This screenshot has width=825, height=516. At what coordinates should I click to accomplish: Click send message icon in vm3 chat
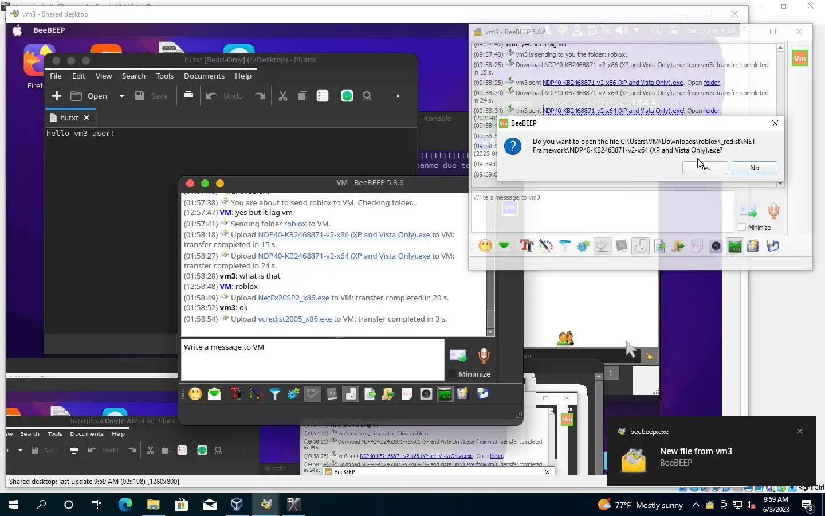pyautogui.click(x=748, y=211)
